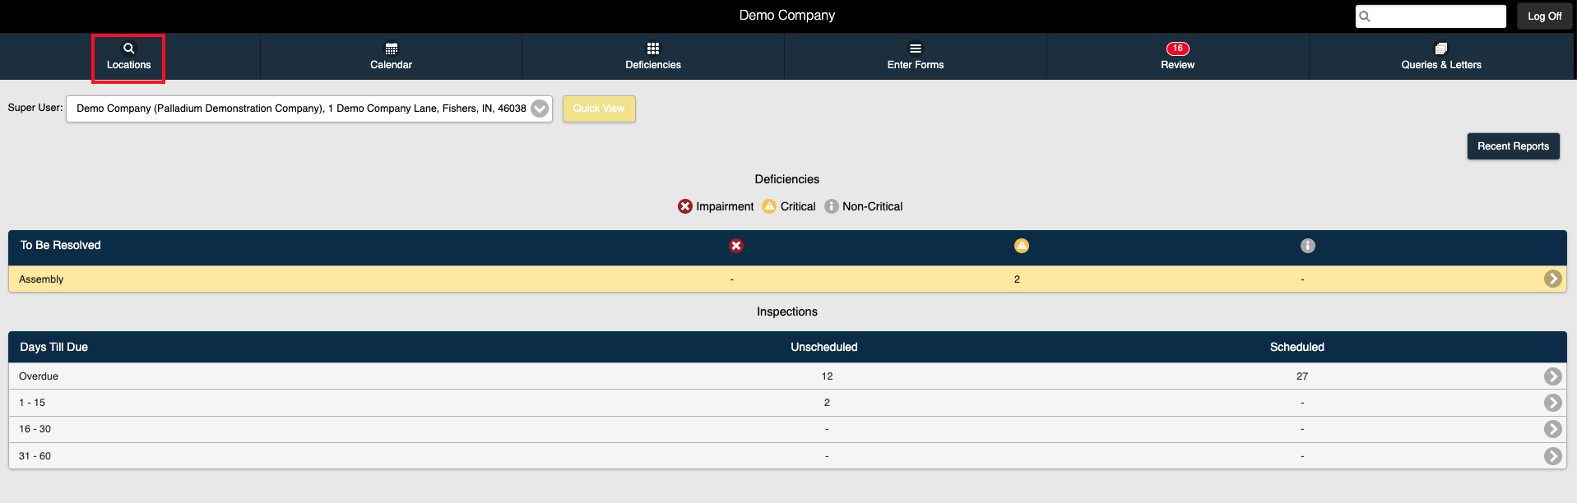Click the Days Till Due header
1577x503 pixels.
[x=54, y=347]
